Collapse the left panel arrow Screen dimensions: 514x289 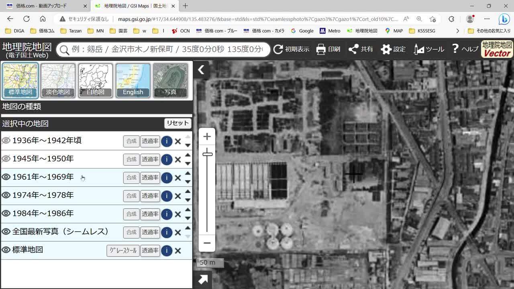click(x=201, y=70)
